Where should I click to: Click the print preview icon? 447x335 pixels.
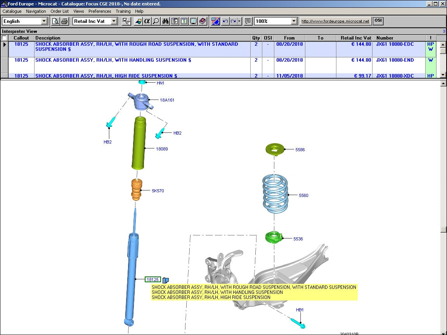55,21
